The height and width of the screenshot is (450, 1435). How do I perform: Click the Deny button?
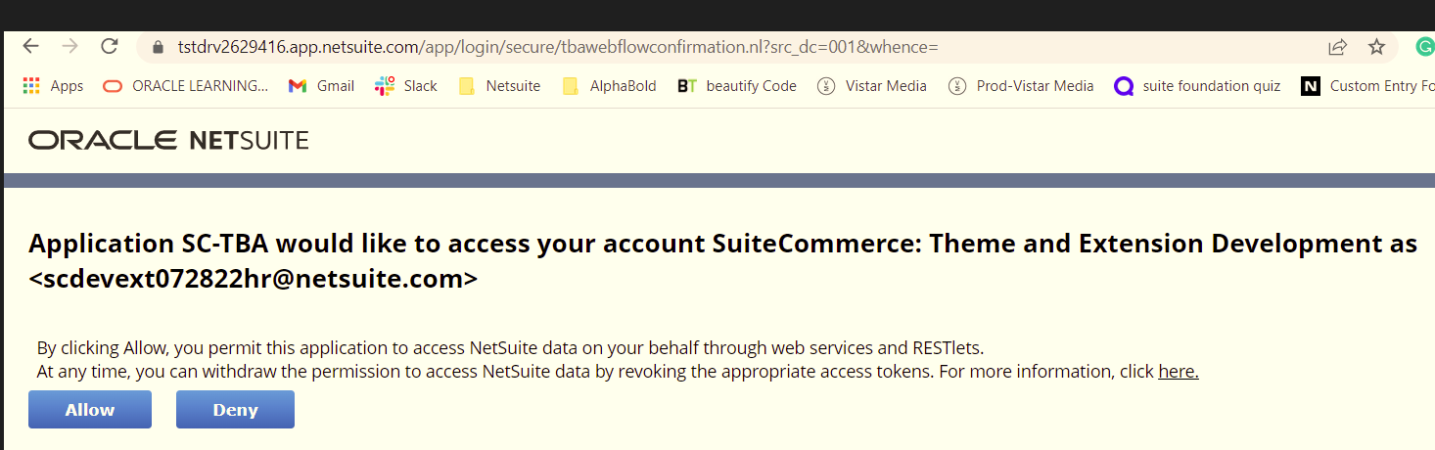(235, 410)
